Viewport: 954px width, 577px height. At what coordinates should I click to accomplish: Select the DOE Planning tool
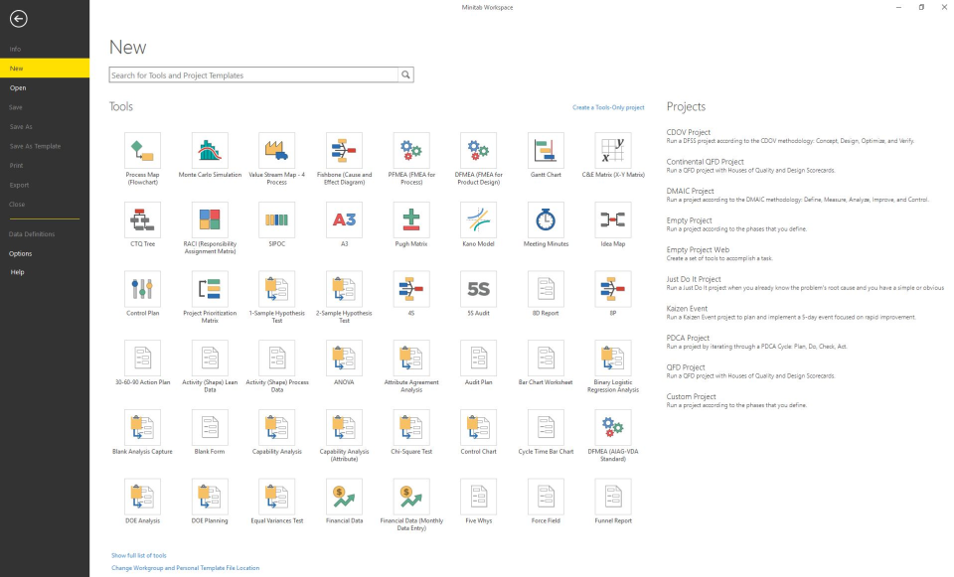point(210,497)
